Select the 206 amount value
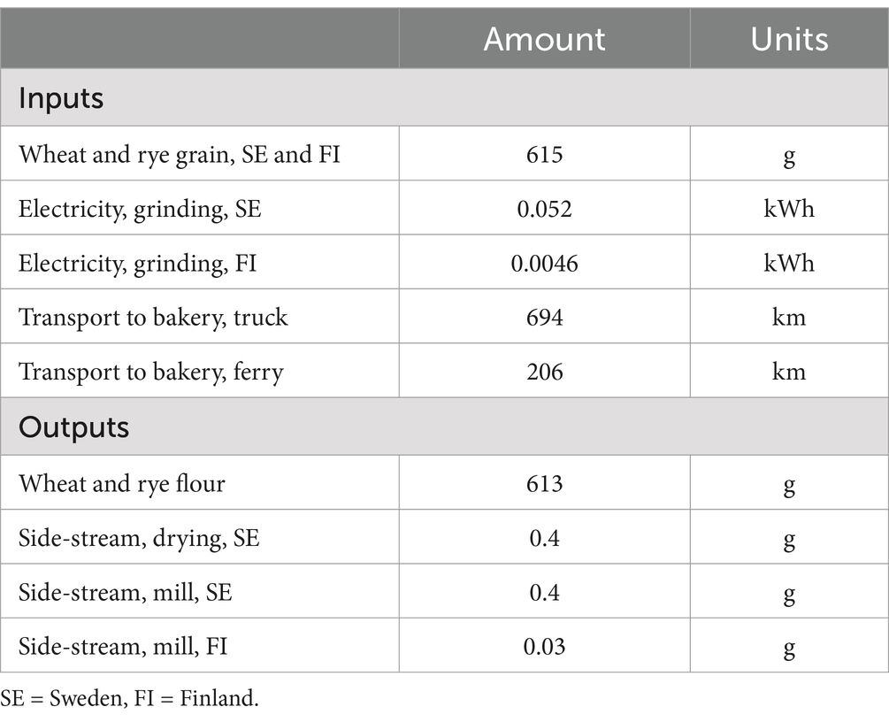This screenshot has height=722, width=889. coord(544,372)
